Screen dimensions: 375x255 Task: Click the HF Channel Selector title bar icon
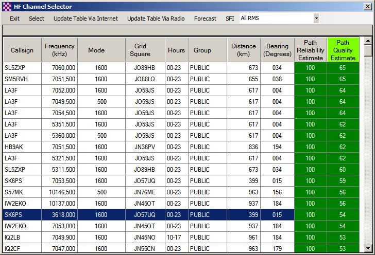pyautogui.click(x=6, y=7)
